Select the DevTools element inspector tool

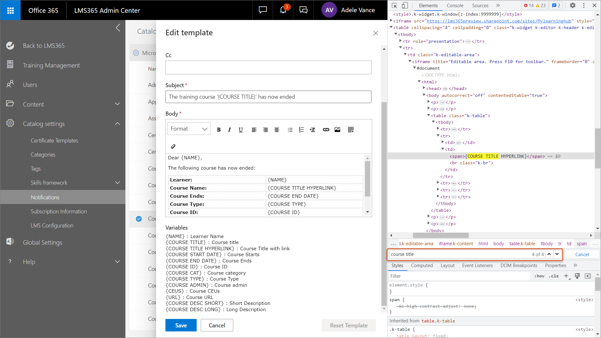[x=394, y=5]
